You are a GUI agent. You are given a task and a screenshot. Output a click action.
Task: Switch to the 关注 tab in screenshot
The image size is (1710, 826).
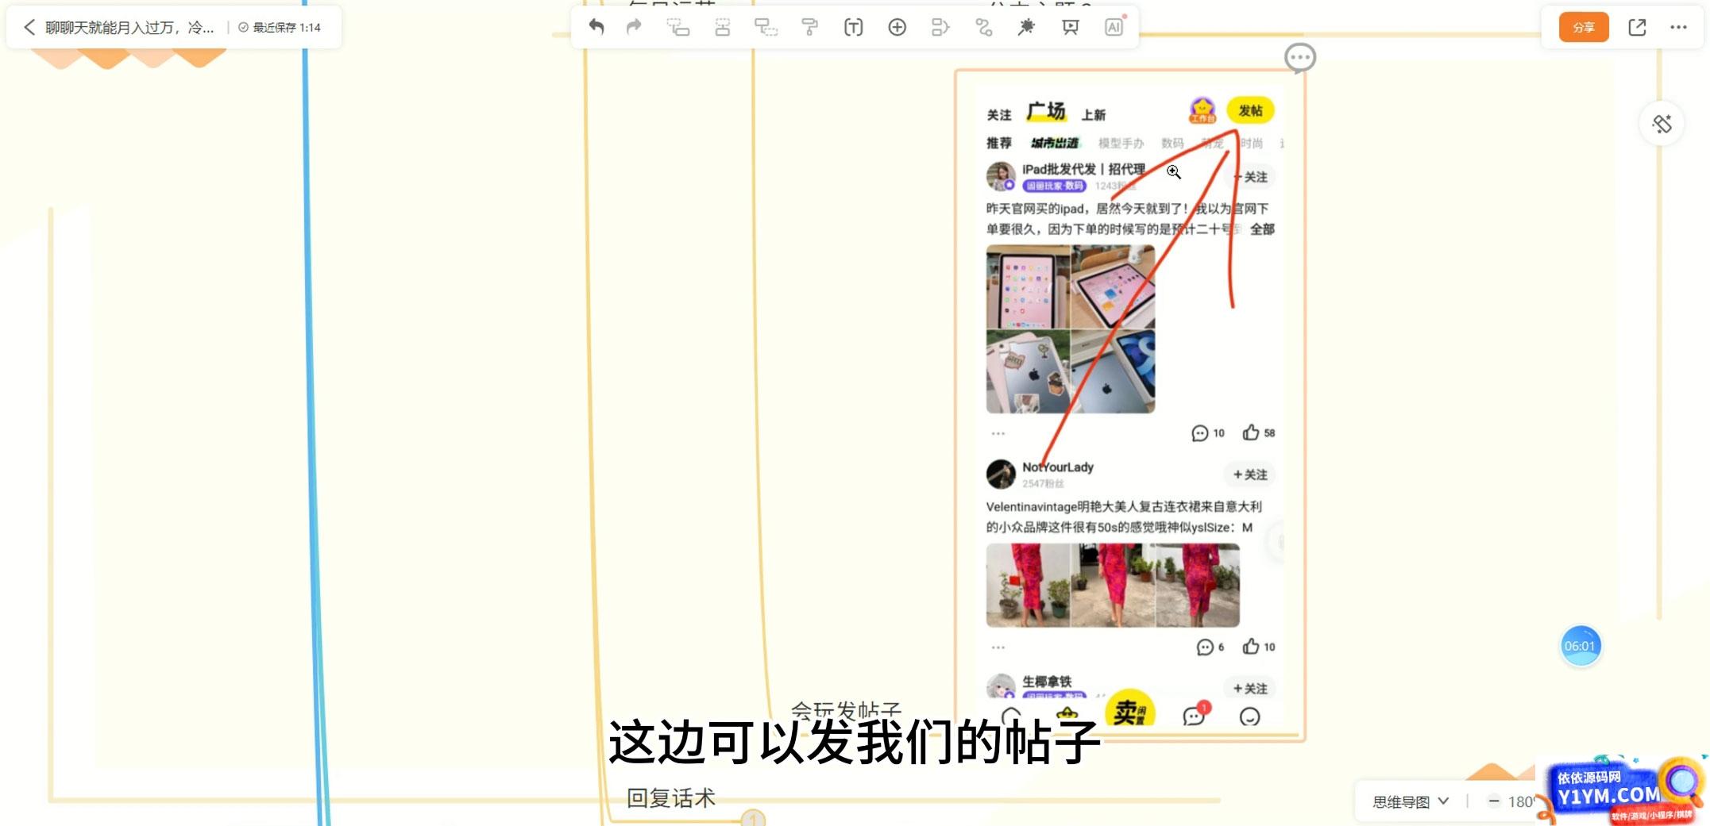999,115
